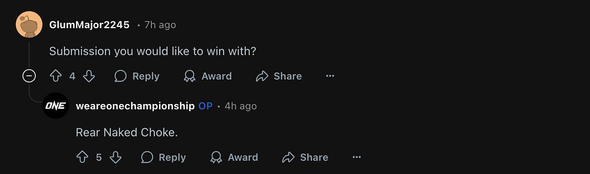Reply to GlumMajor2245's submission question
This screenshot has height=174, width=590.
coord(137,76)
